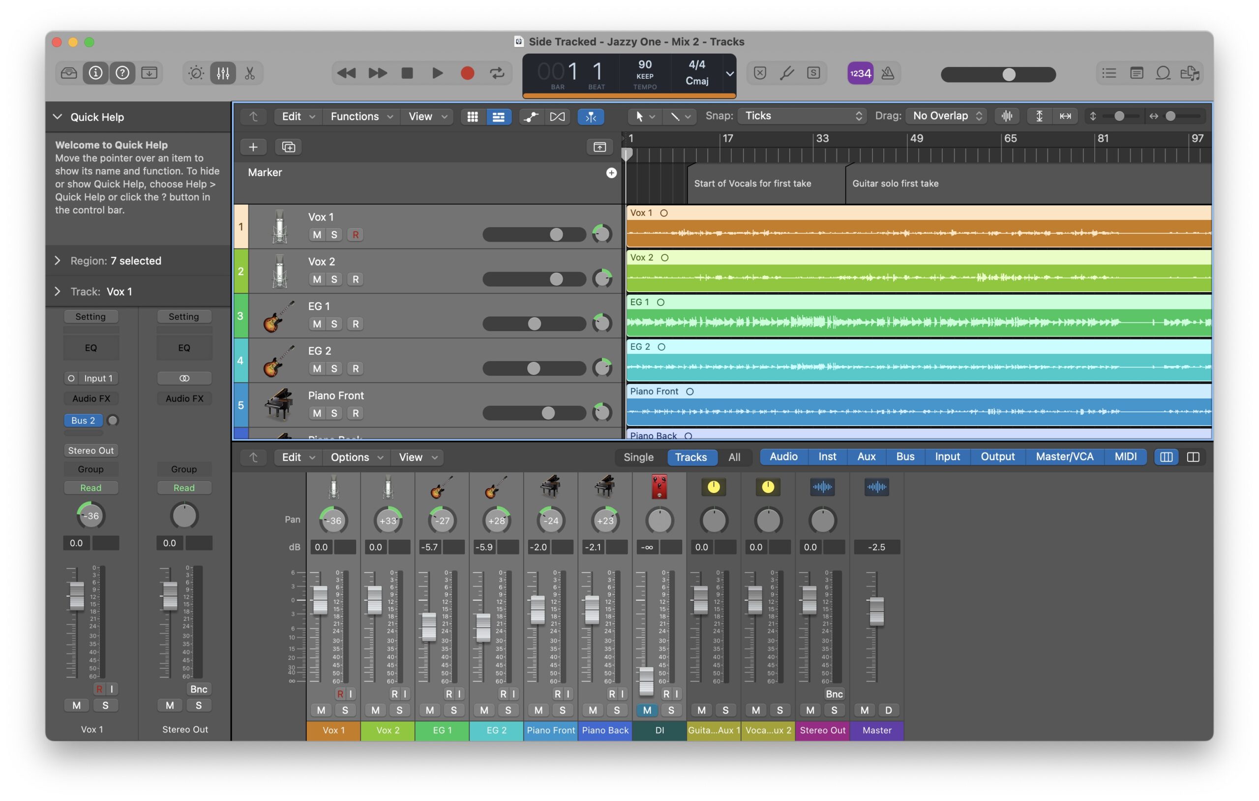The image size is (1259, 801).
Task: Click the Bus 2 send button
Action: [x=83, y=421]
